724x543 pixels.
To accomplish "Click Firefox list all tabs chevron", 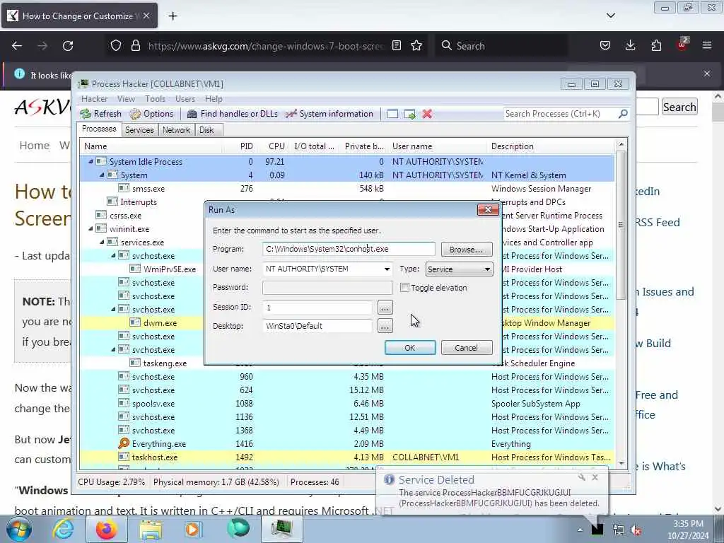I will tap(610, 16).
